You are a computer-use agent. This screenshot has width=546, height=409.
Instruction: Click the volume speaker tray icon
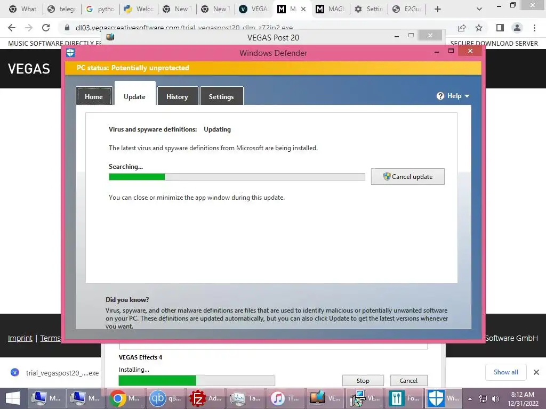click(495, 399)
